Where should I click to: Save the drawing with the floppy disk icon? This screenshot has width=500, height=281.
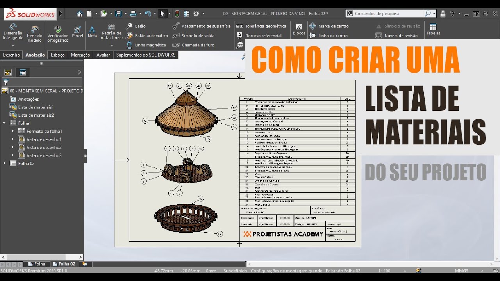tap(119, 14)
